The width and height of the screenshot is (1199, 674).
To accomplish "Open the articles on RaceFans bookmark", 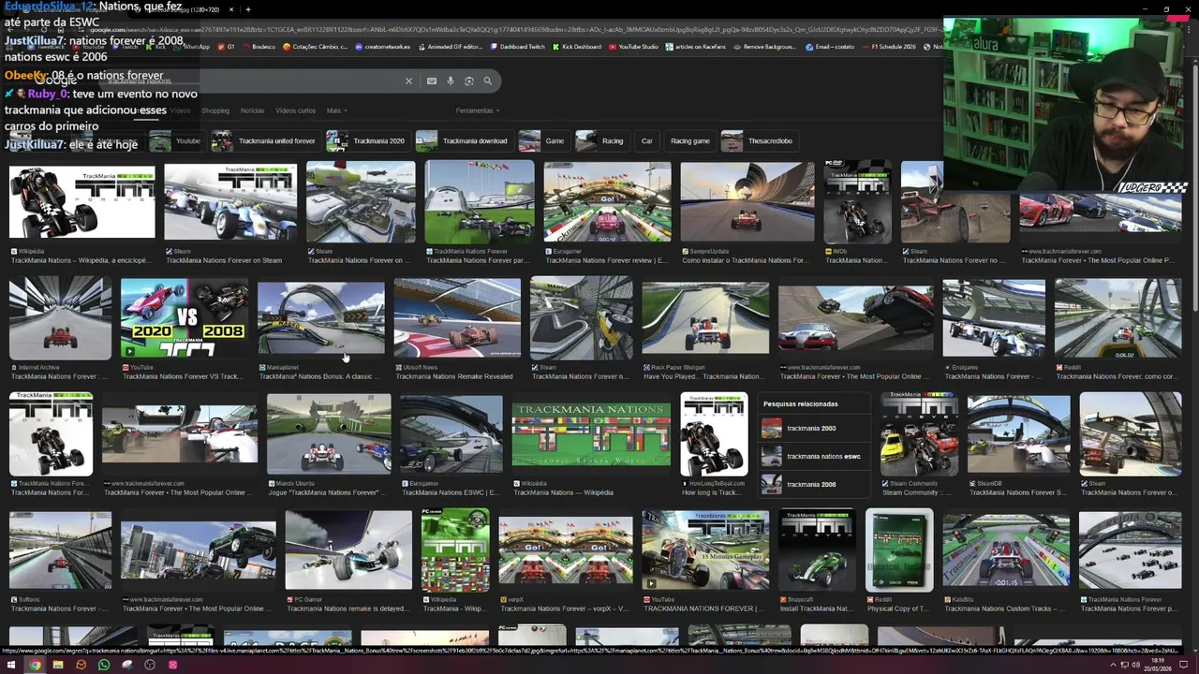I will point(695,47).
